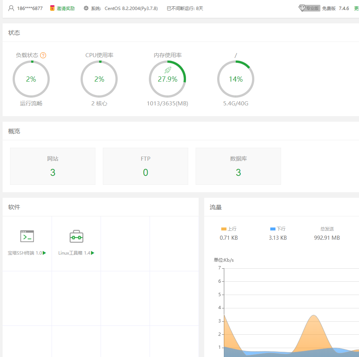
Task: Click the diamond icon beside 专业版
Action: [302, 8]
